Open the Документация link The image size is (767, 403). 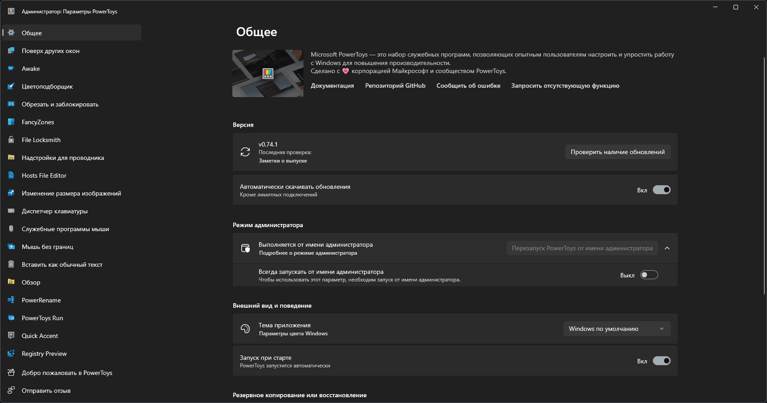[x=332, y=85]
